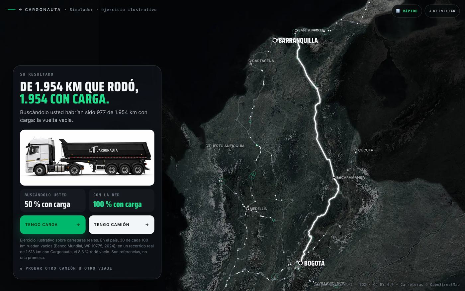
Task: Click the arrow icon in TENGO CARGA
Action: (x=78, y=225)
